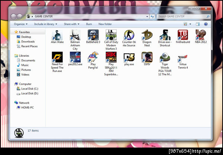Go back with the Back arrow button

13,16
